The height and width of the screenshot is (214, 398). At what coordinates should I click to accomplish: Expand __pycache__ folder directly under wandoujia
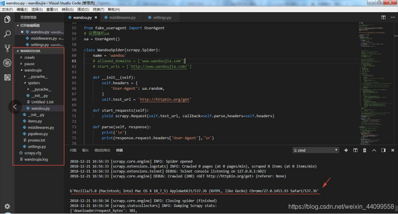25,77
